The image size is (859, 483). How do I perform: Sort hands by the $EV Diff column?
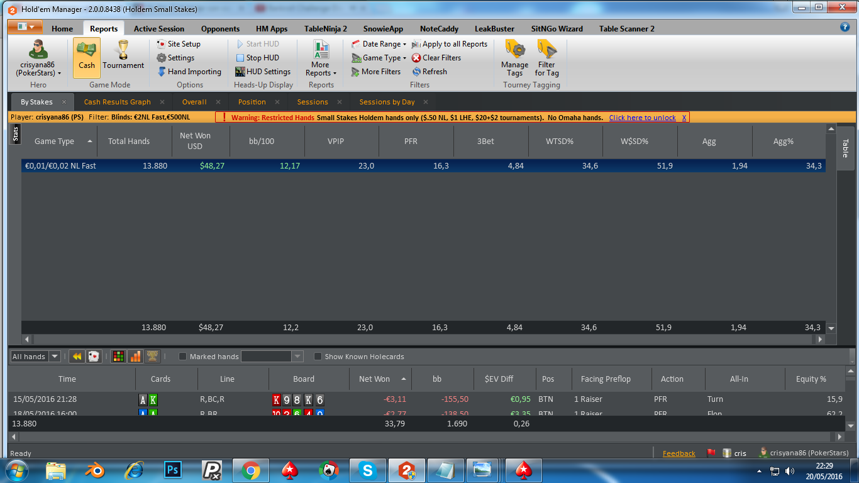click(x=499, y=379)
